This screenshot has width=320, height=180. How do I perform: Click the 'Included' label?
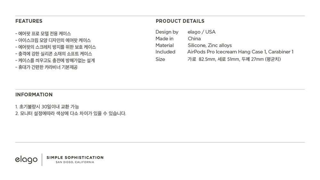click(x=165, y=52)
